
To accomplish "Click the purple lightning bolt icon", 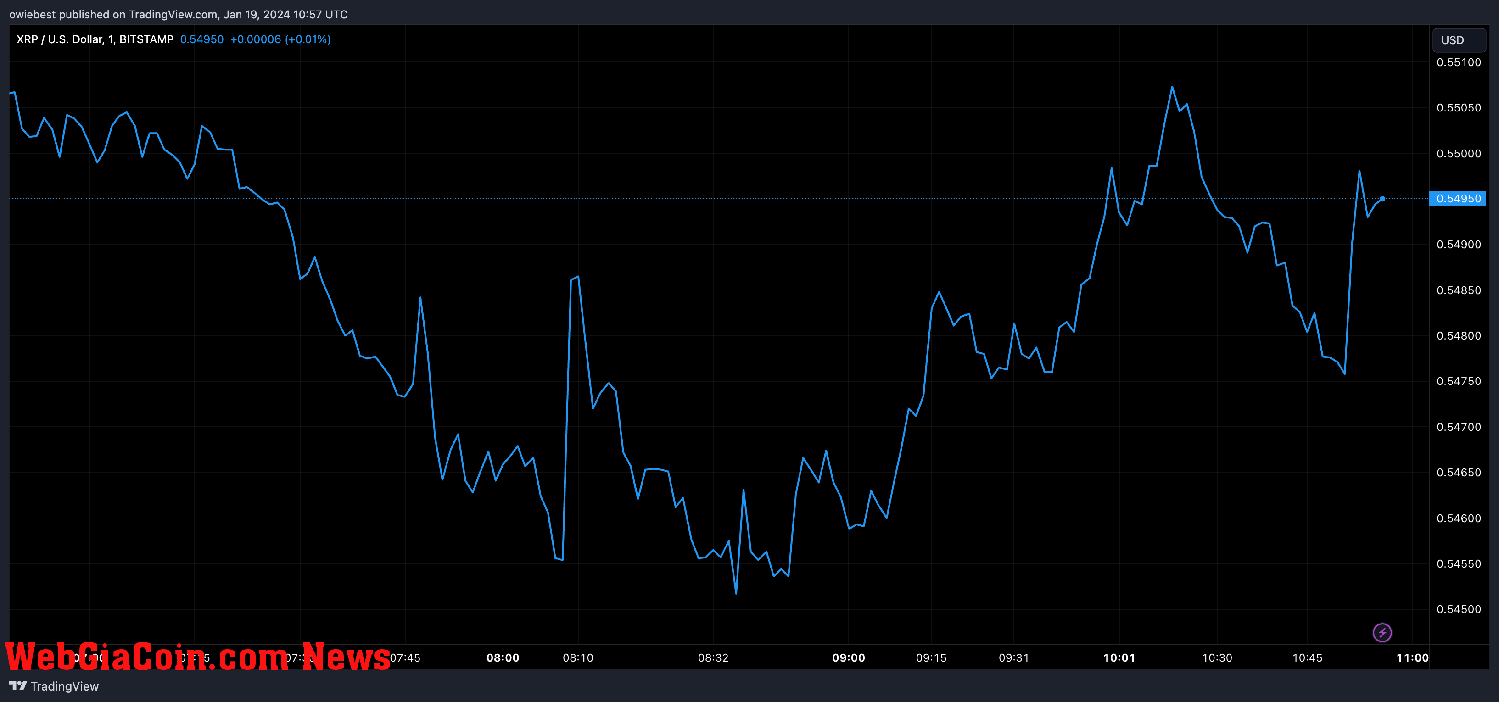I will pyautogui.click(x=1382, y=632).
